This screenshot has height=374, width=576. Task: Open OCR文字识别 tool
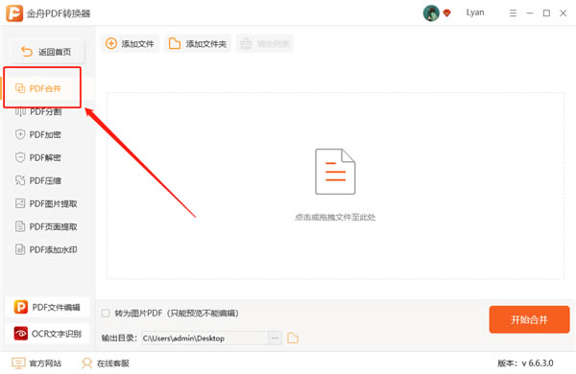[47, 334]
